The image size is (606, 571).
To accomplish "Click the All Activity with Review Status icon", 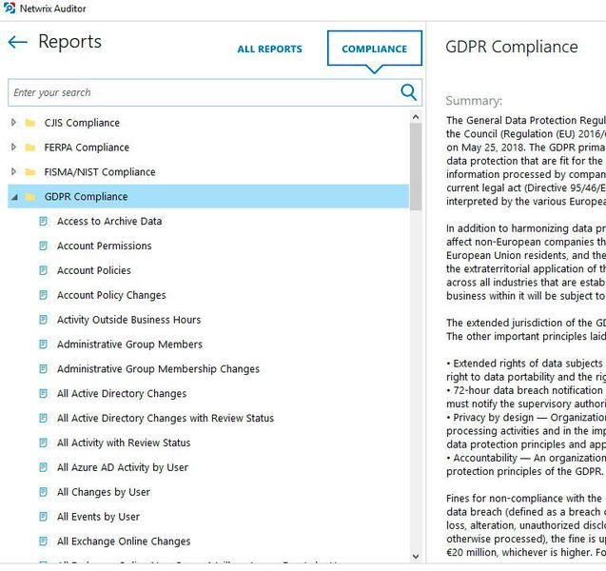I will point(44,443).
